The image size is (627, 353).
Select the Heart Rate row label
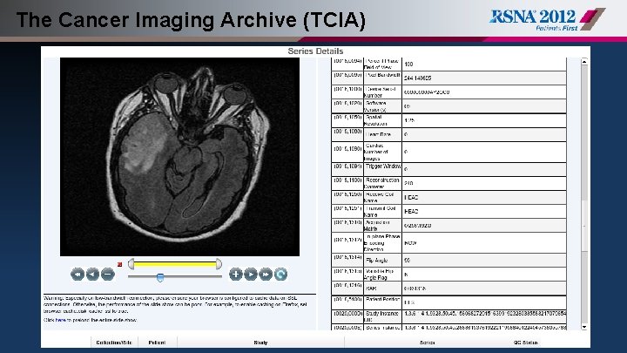pyautogui.click(x=378, y=134)
